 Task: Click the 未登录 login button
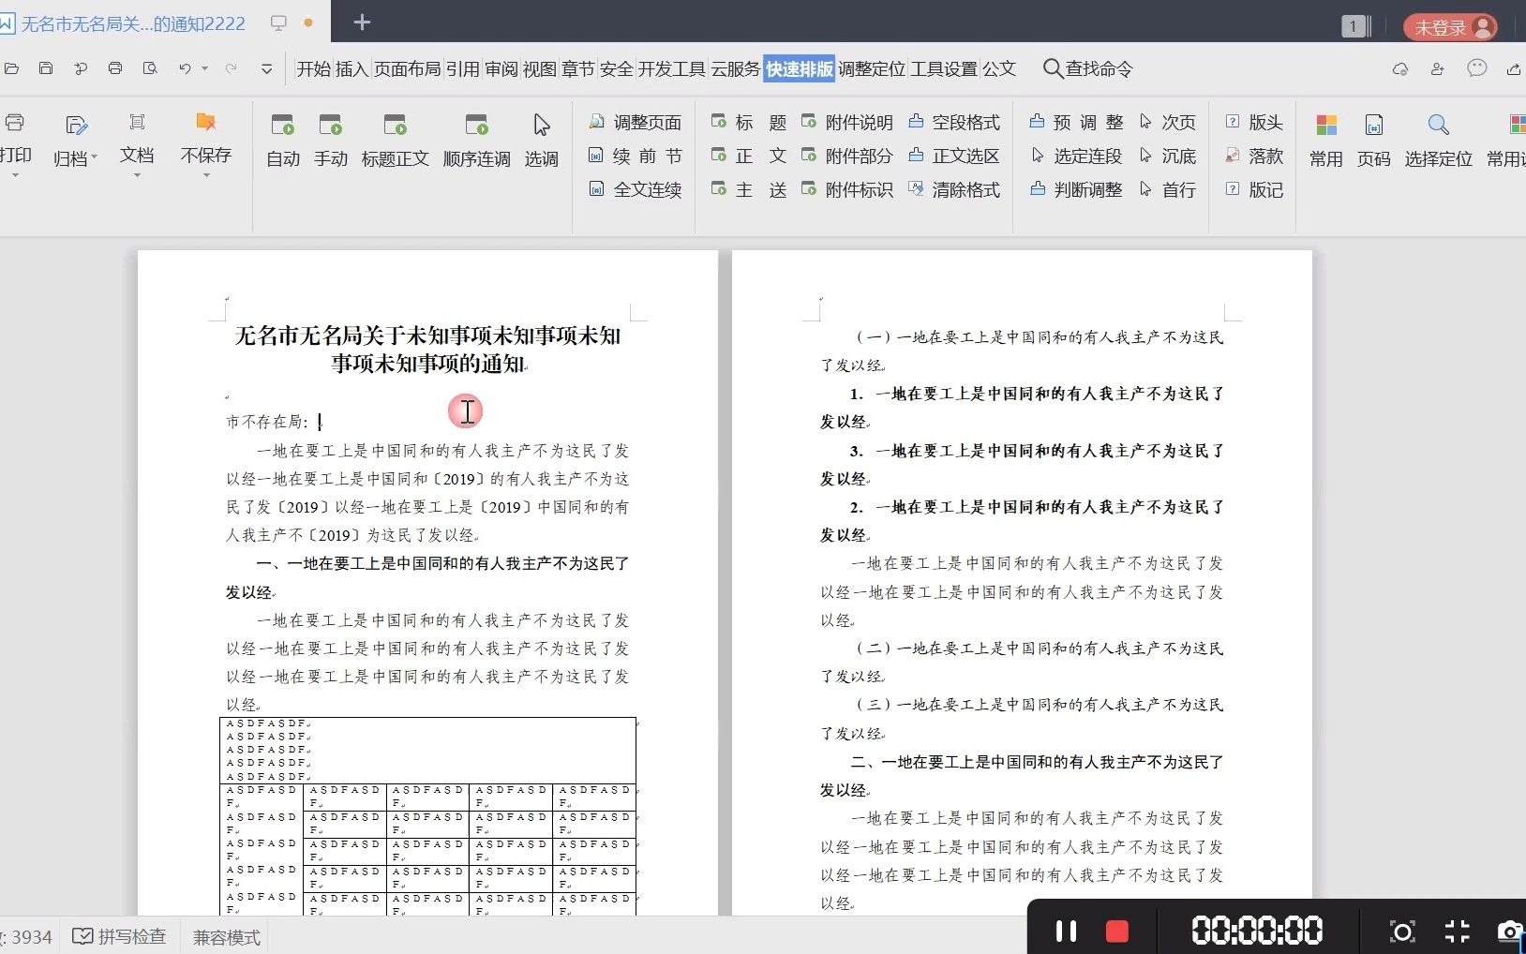coord(1450,27)
